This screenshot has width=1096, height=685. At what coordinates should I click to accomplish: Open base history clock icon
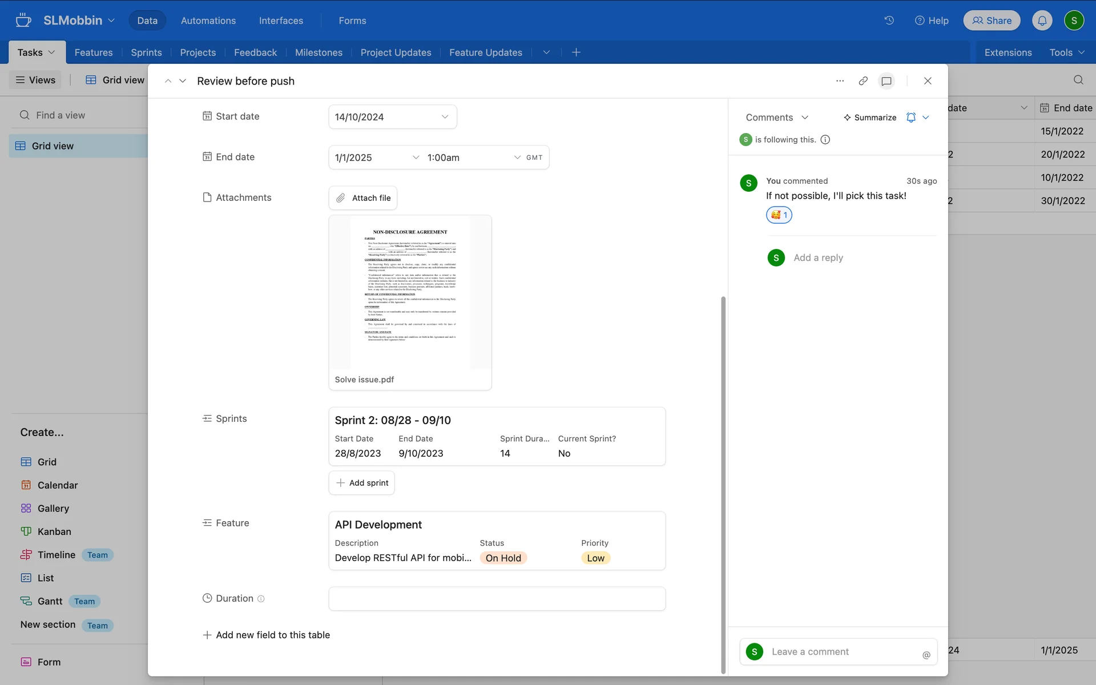click(889, 21)
